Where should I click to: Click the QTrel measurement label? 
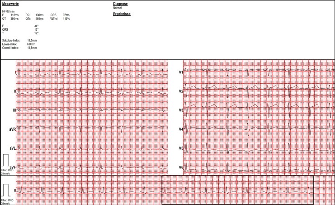[54, 19]
